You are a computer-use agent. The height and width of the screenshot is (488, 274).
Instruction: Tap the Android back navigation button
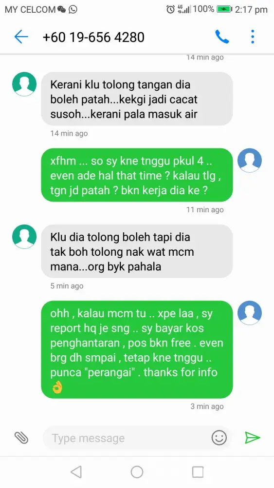click(76, 472)
